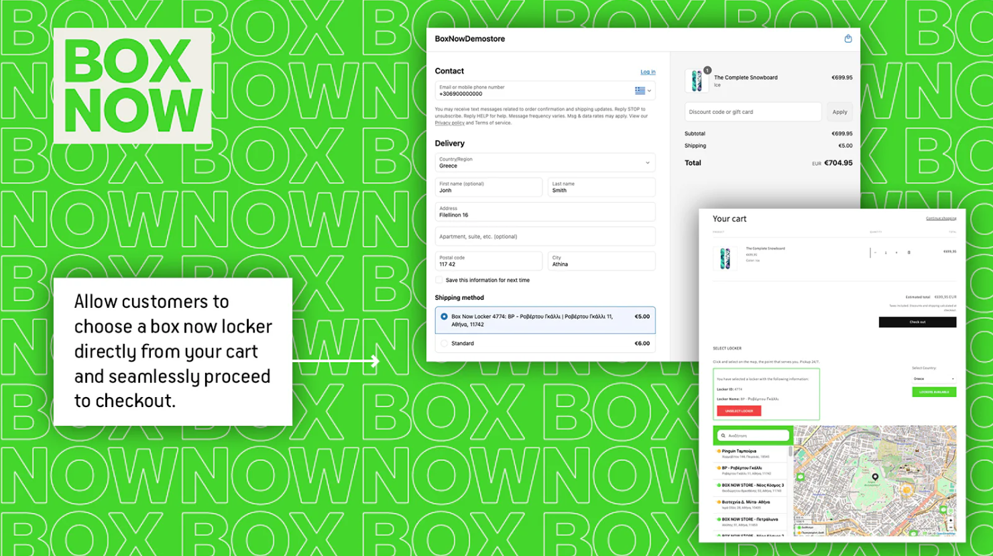This screenshot has width=993, height=556.
Task: Increase quantity with the plus button
Action: coord(896,252)
